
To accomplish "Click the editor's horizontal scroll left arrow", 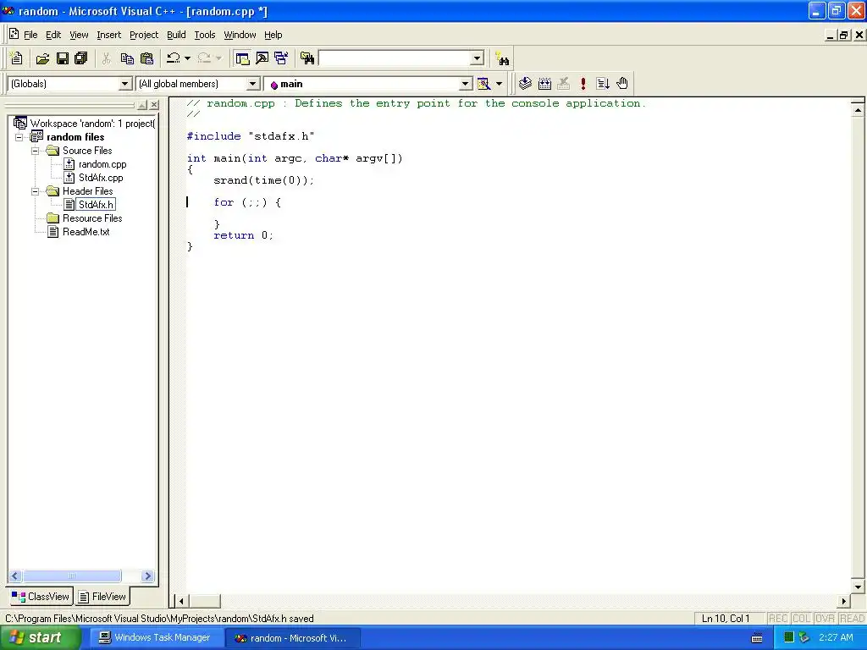I will [x=181, y=601].
